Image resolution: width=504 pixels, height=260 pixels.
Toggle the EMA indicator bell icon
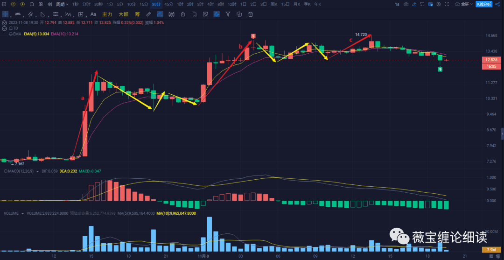[x=11, y=34]
